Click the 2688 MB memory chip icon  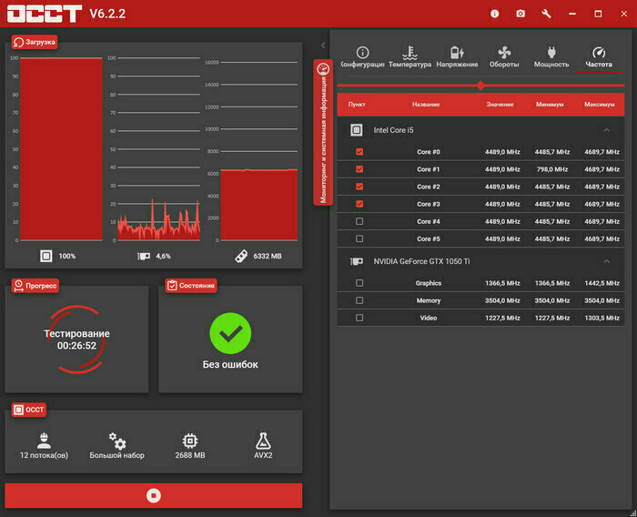tap(190, 441)
